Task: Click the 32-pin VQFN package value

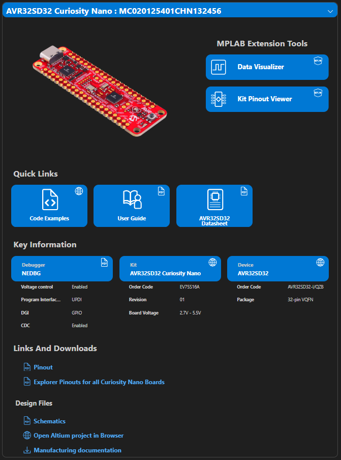Action: click(x=300, y=300)
